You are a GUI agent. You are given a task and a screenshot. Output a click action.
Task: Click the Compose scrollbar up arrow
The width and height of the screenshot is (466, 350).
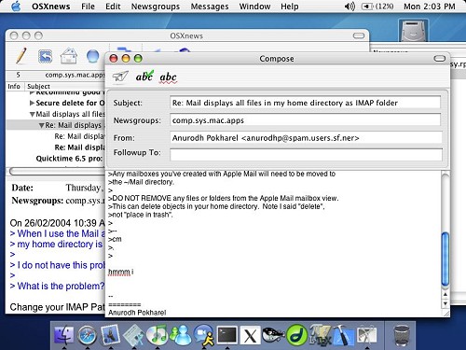[x=445, y=294]
